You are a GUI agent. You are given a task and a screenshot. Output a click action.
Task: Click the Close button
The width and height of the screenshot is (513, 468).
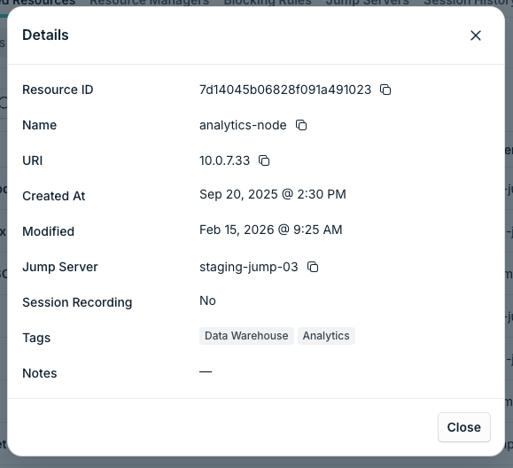[464, 427]
